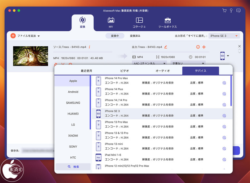
Task: Click the iPhone 13 mini phone icon
Action: coord(98,147)
